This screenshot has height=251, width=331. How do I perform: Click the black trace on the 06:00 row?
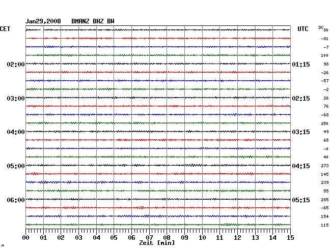pyautogui.click(x=158, y=199)
